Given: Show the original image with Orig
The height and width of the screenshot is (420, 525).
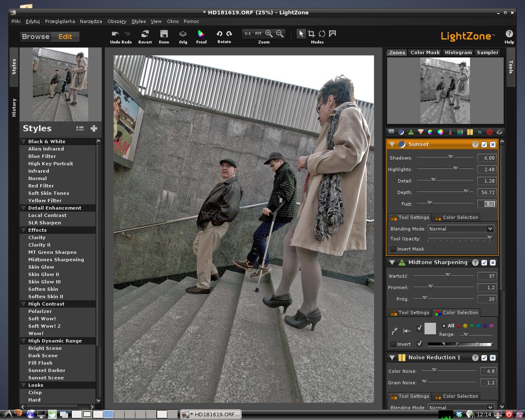Looking at the screenshot, I should point(183,34).
